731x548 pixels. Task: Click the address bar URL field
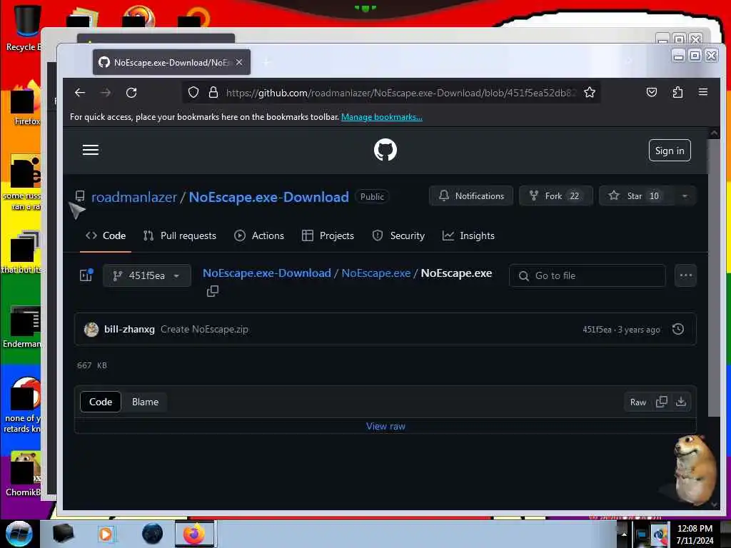pyautogui.click(x=401, y=93)
